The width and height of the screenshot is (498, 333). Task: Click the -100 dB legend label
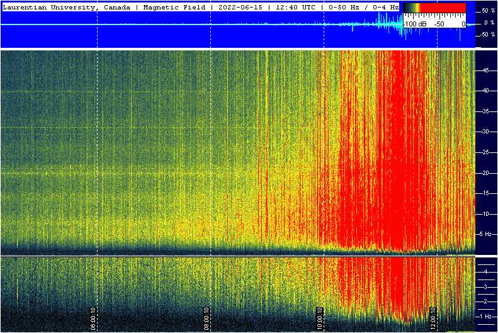[x=414, y=24]
